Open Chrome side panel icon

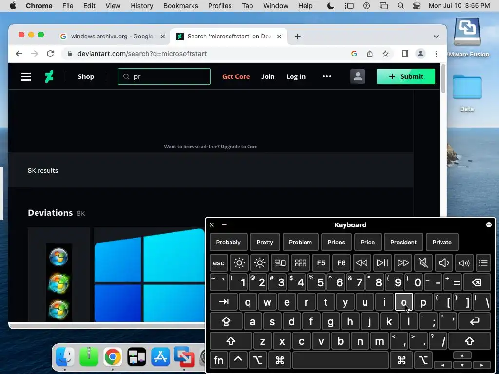click(x=405, y=54)
